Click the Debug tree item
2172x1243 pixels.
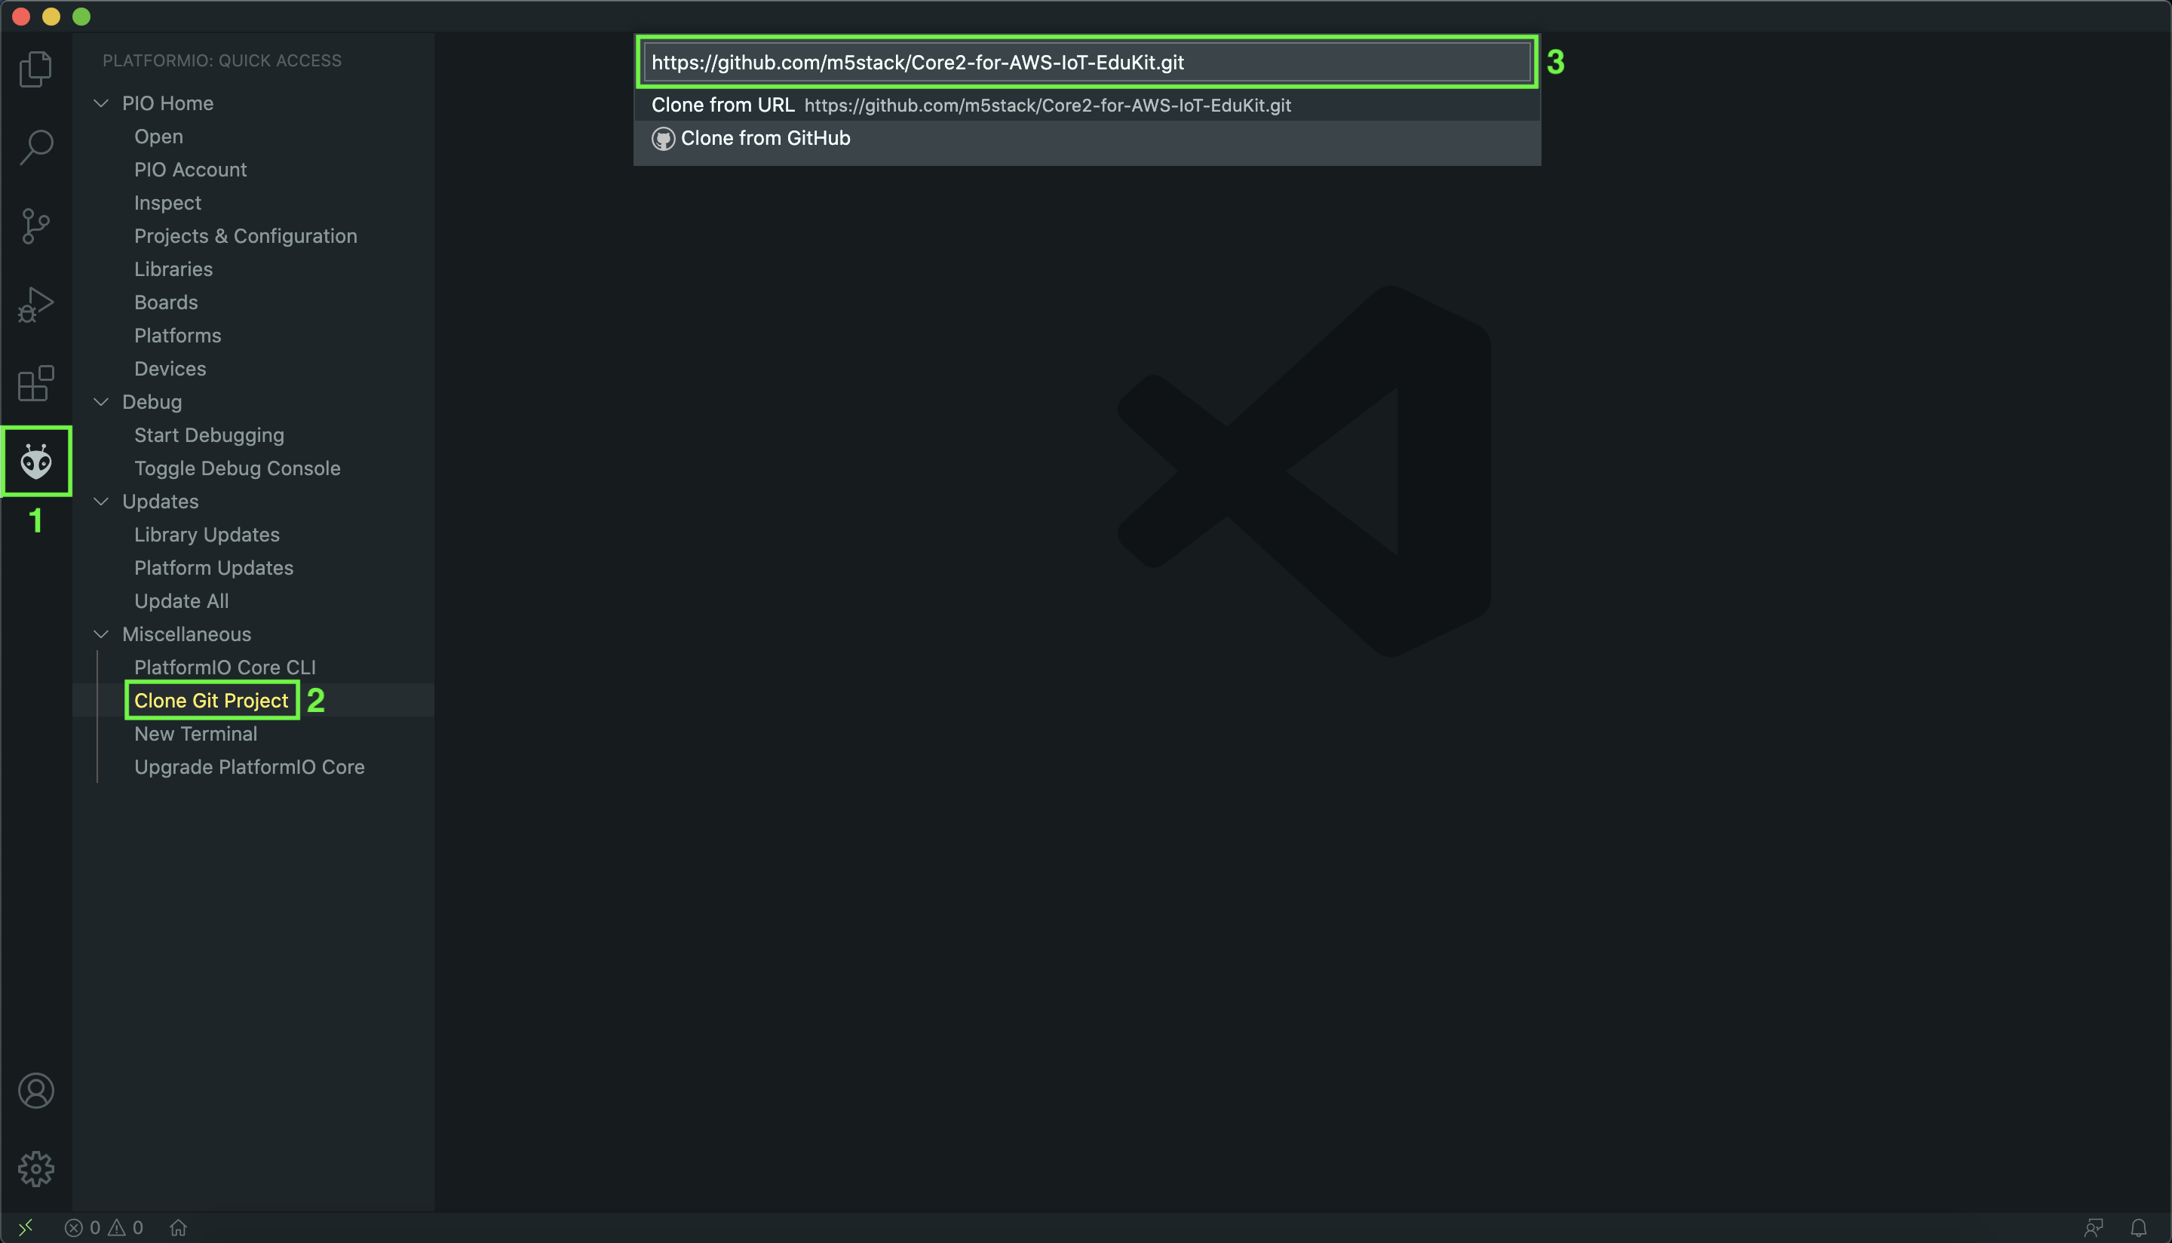click(x=151, y=401)
